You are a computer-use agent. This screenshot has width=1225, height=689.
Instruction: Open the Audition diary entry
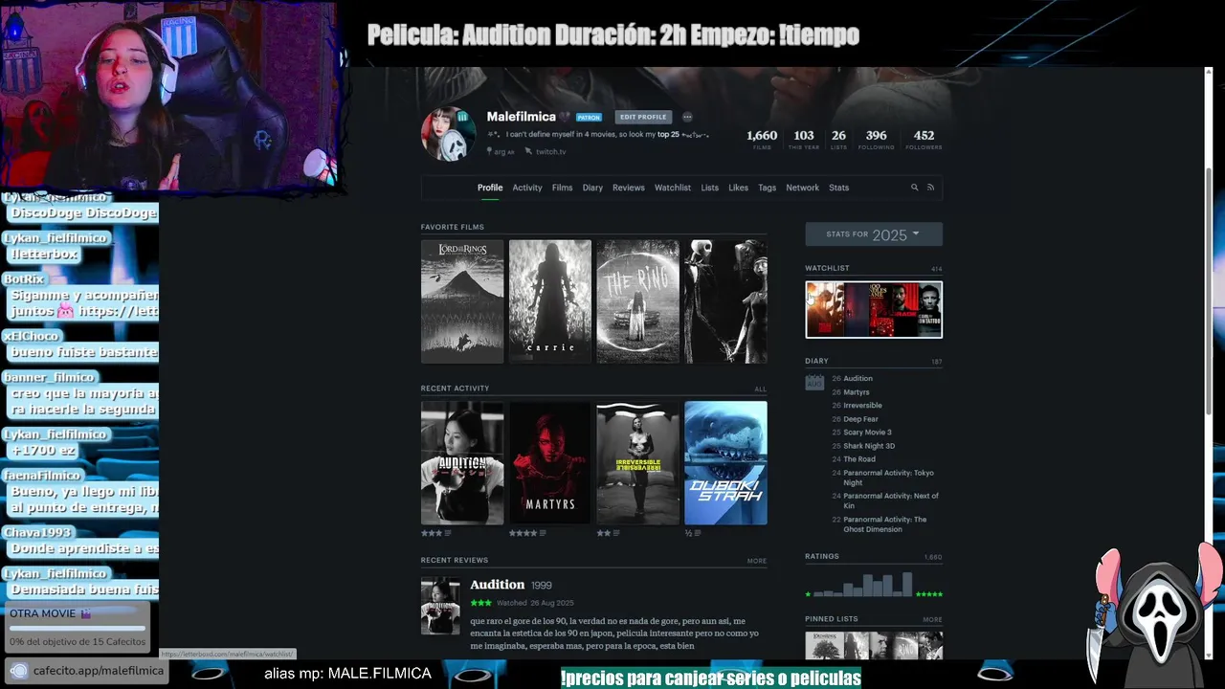(x=857, y=378)
